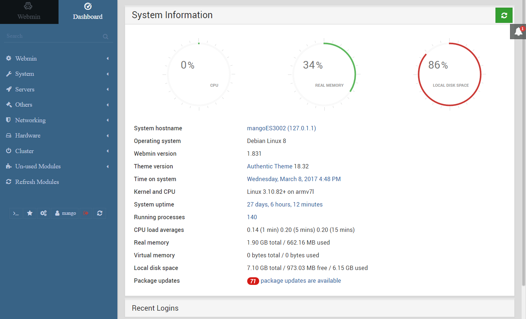Open the Authentic Theme link
Image resolution: width=526 pixels, height=319 pixels.
pos(270,166)
